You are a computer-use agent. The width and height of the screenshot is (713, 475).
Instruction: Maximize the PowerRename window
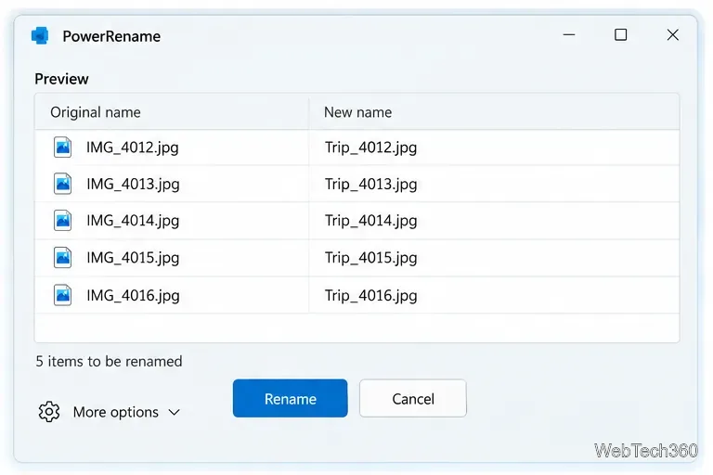621,34
